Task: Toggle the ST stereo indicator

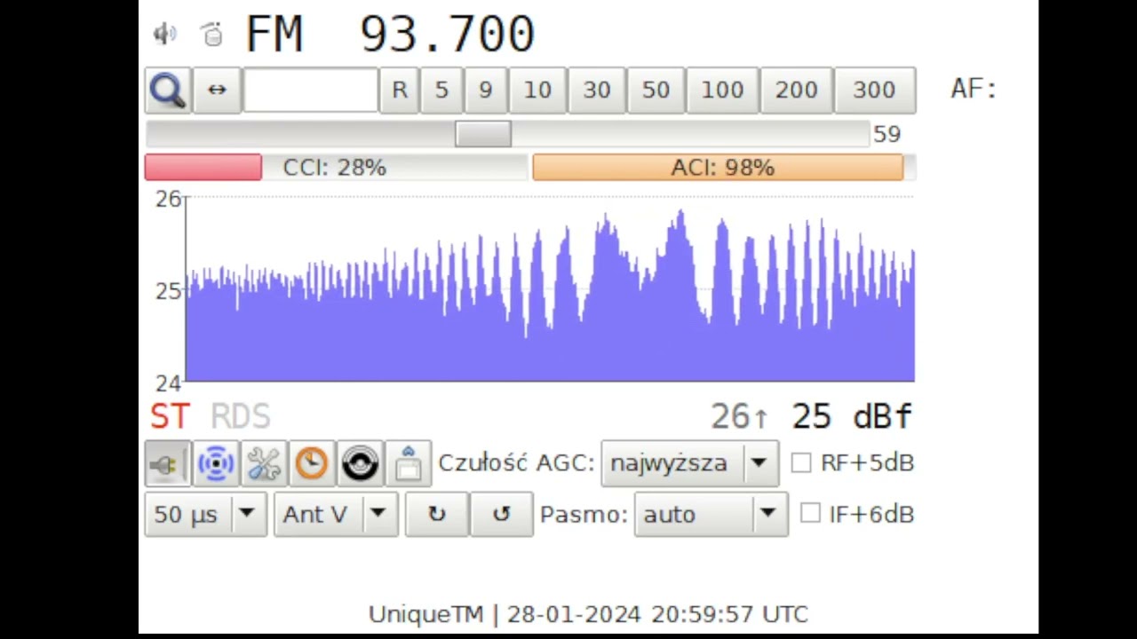Action: tap(170, 416)
